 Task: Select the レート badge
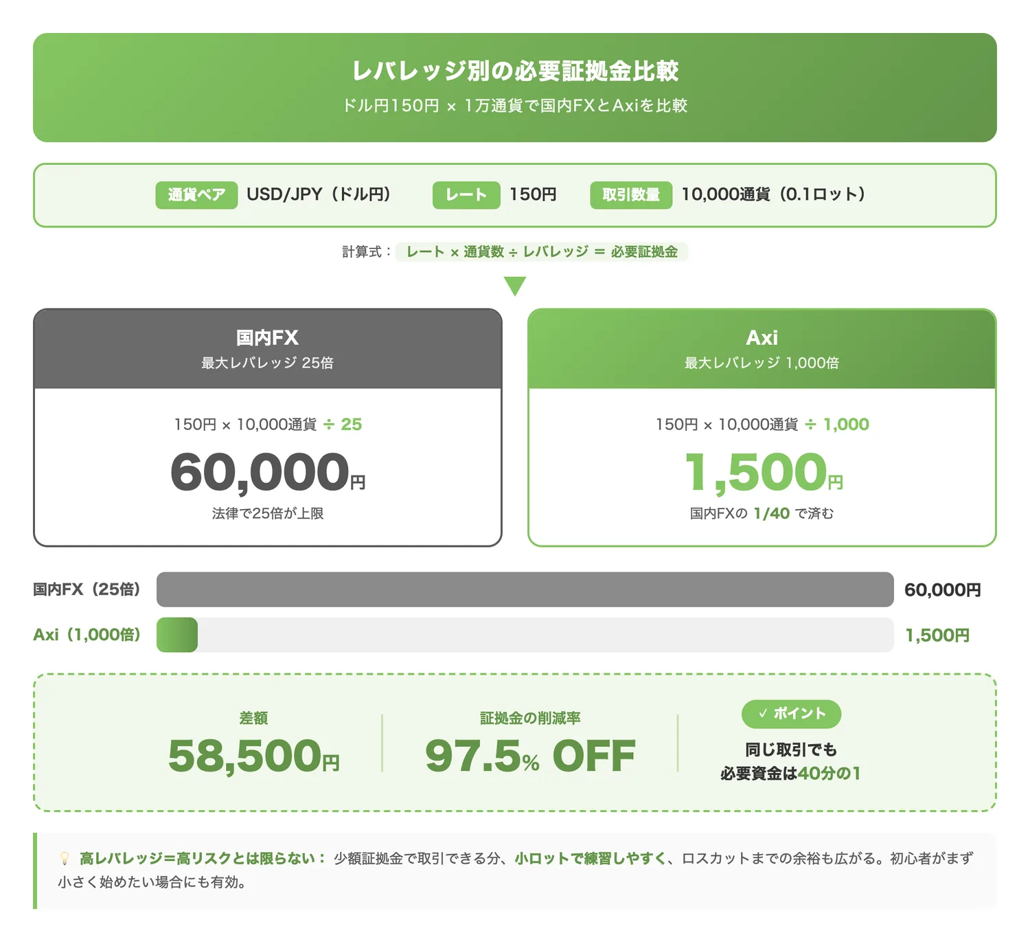tap(466, 194)
